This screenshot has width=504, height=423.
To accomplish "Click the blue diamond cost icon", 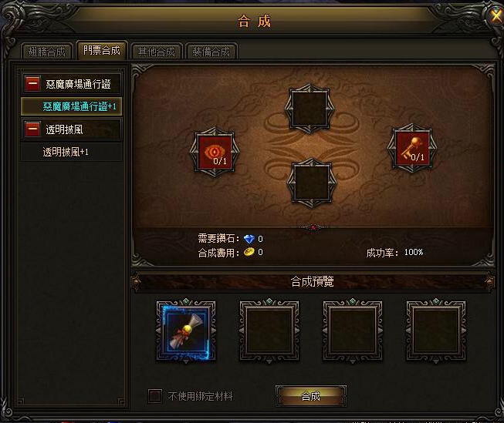I will click(x=249, y=239).
